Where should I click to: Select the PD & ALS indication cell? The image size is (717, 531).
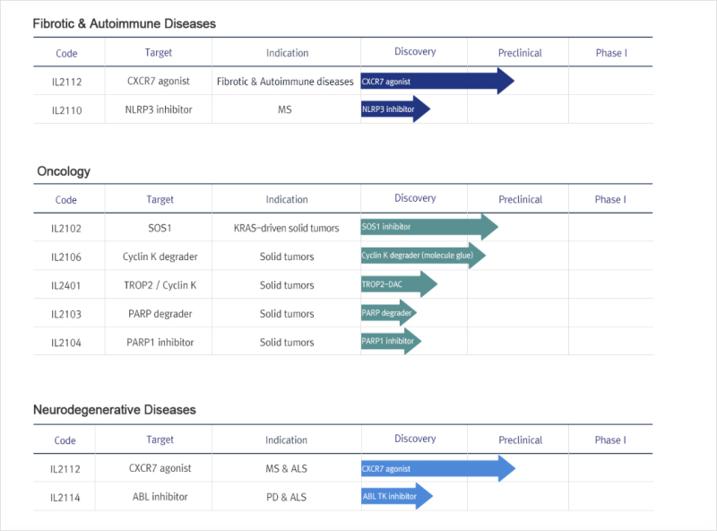[x=286, y=497]
